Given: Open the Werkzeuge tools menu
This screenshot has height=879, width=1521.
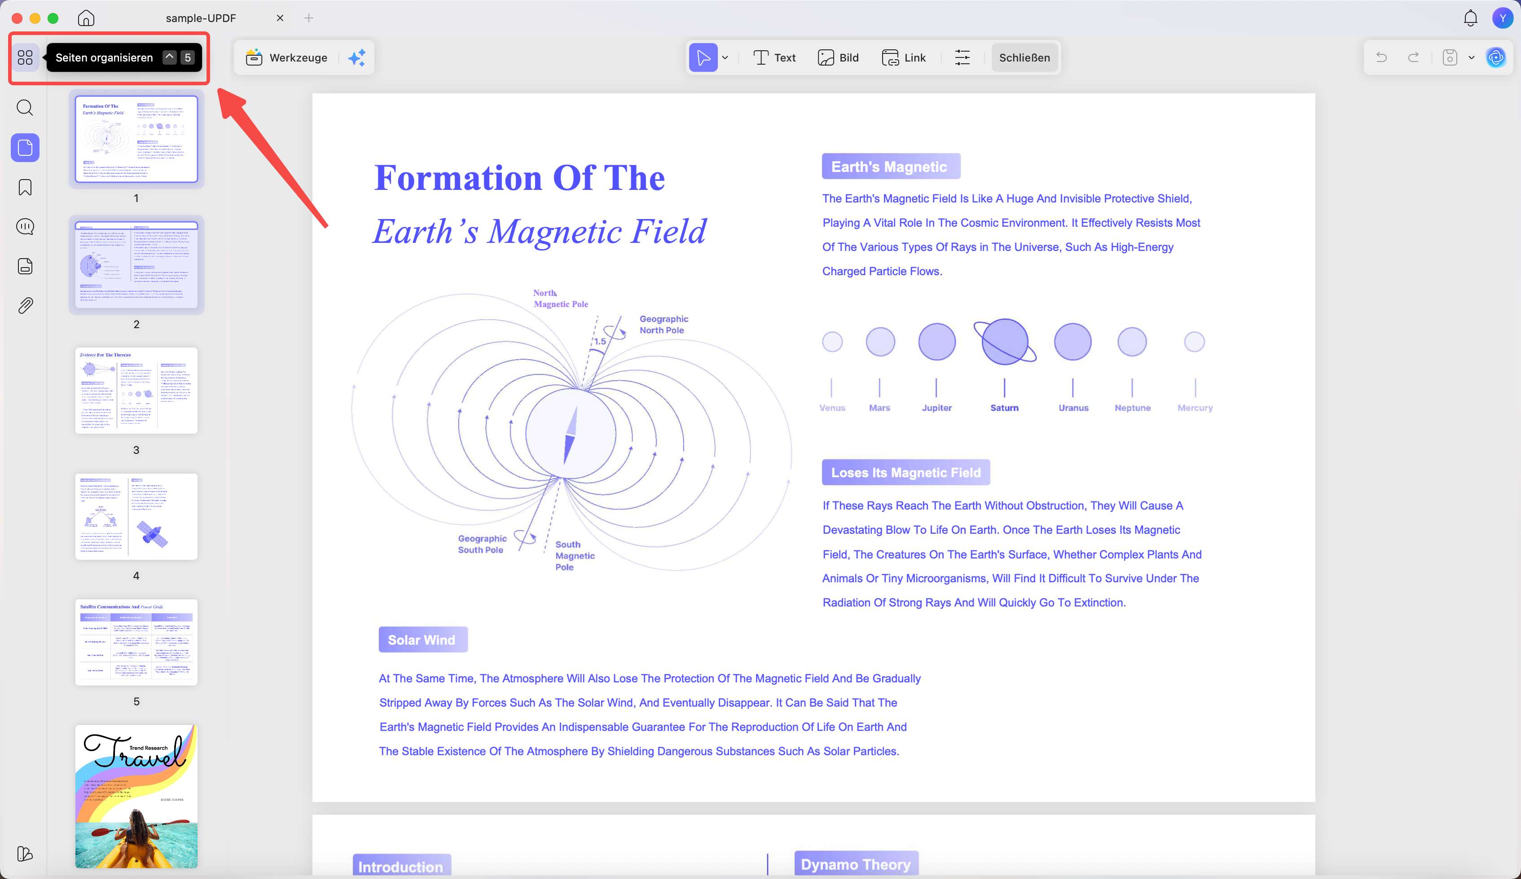Looking at the screenshot, I should [287, 57].
